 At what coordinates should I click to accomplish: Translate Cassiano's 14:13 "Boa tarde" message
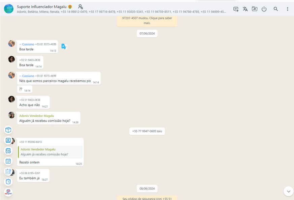coord(64,47)
